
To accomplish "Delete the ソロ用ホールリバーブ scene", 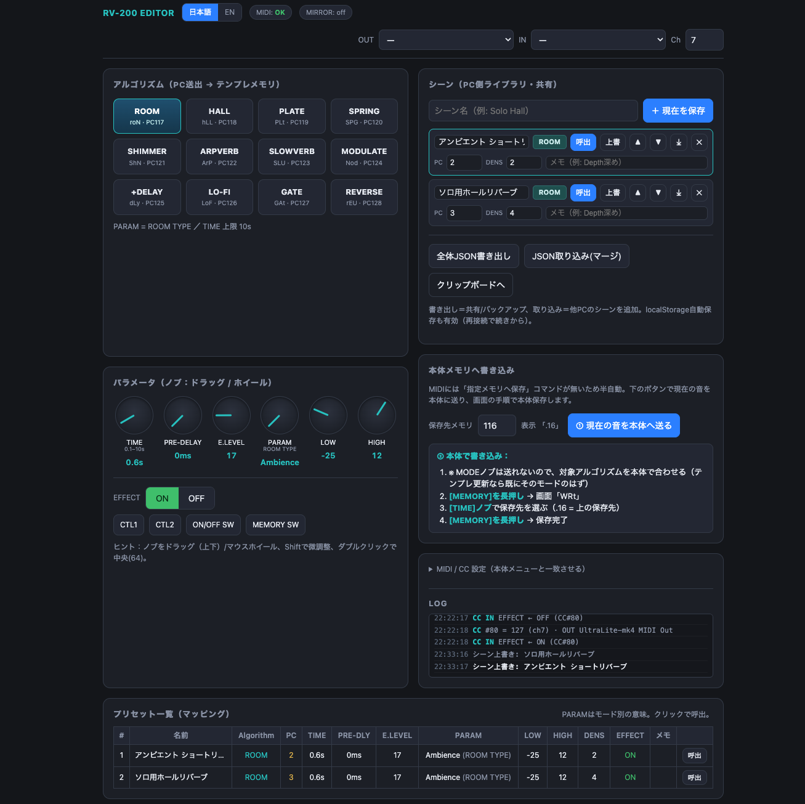I will point(699,193).
